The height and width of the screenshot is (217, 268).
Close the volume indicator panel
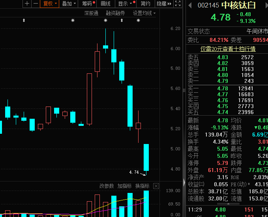tap(156, 186)
